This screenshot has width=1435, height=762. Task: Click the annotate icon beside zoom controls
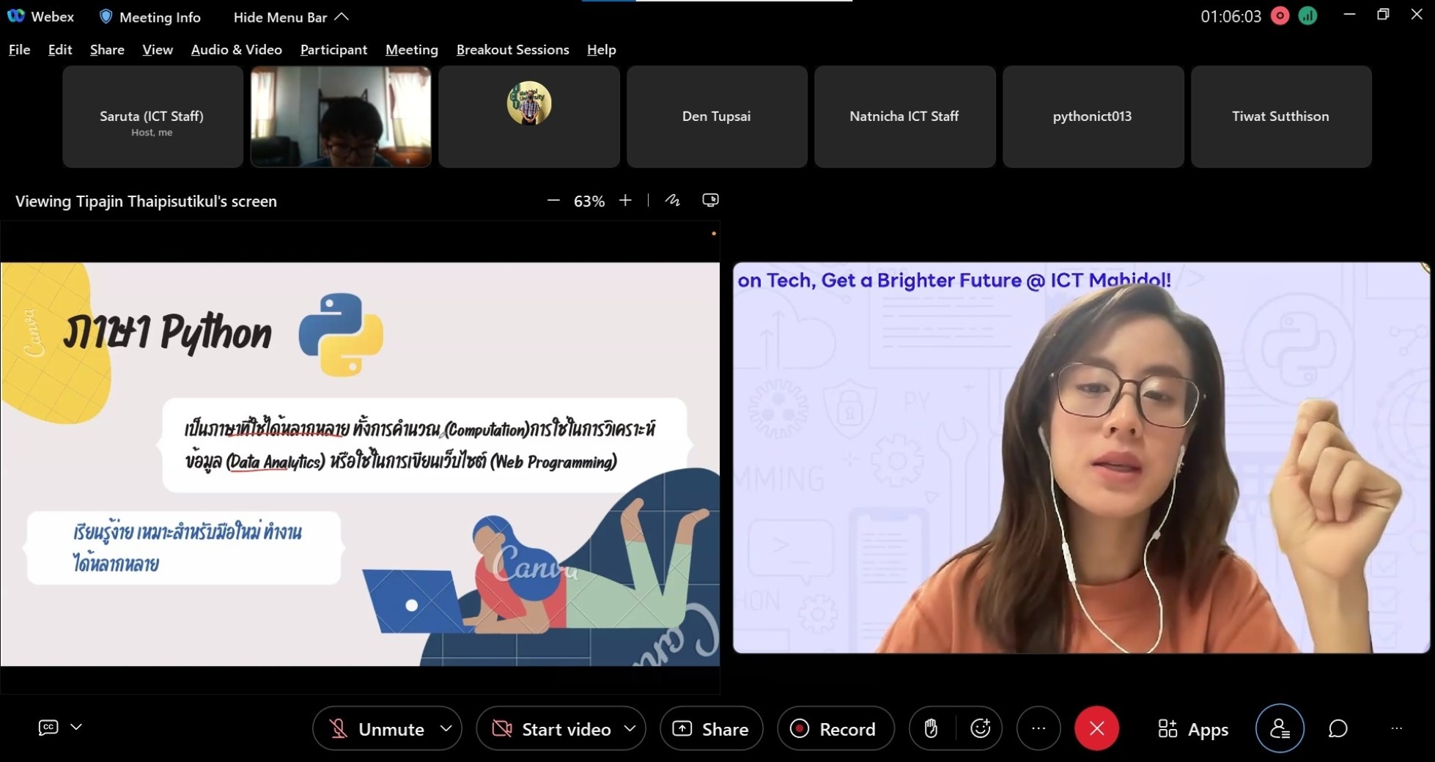tap(672, 200)
